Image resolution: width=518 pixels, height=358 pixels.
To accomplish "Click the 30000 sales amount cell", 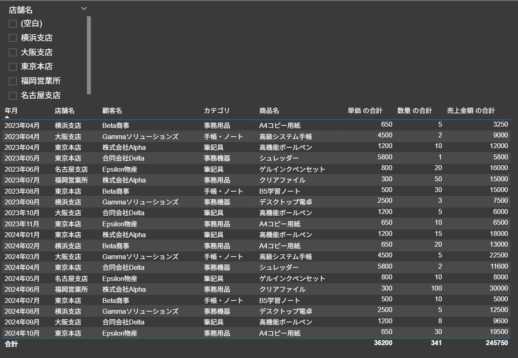I will (x=499, y=288).
